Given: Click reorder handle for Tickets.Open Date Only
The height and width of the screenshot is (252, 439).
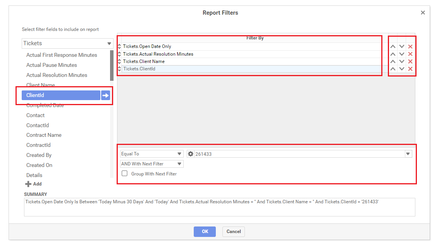Looking at the screenshot, I should click(119, 46).
